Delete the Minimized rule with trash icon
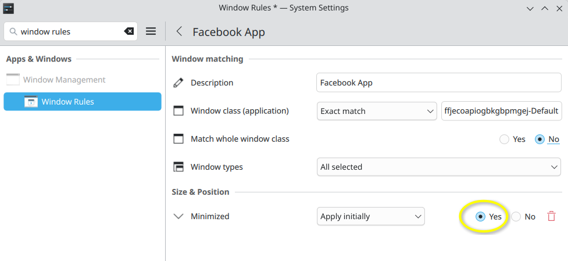Image resolution: width=568 pixels, height=261 pixels. pos(551,216)
